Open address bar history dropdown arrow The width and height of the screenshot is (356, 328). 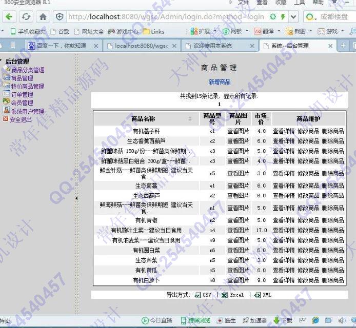coord(293,17)
